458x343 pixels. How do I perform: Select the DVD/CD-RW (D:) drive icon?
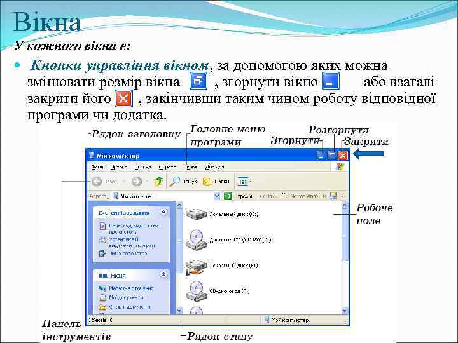[x=197, y=239]
